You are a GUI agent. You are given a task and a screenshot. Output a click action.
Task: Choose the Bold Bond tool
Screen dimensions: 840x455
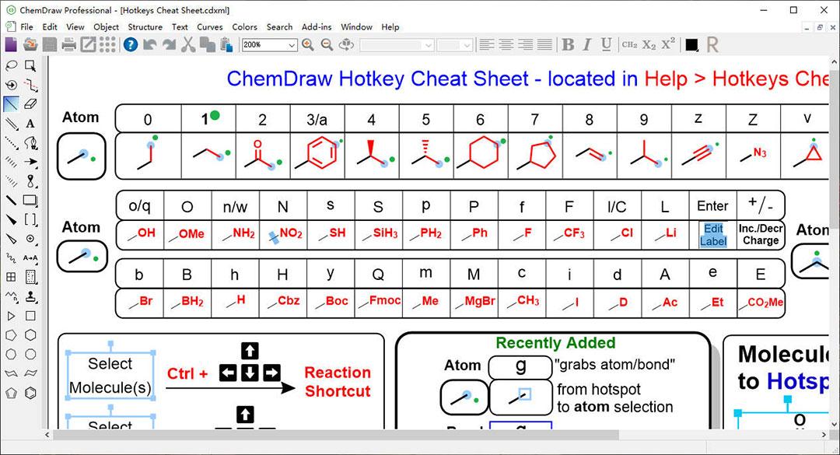point(11,201)
